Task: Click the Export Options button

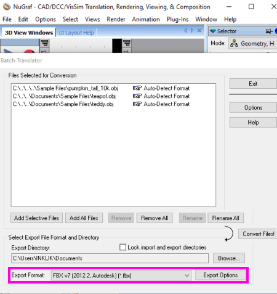Action: (220, 275)
